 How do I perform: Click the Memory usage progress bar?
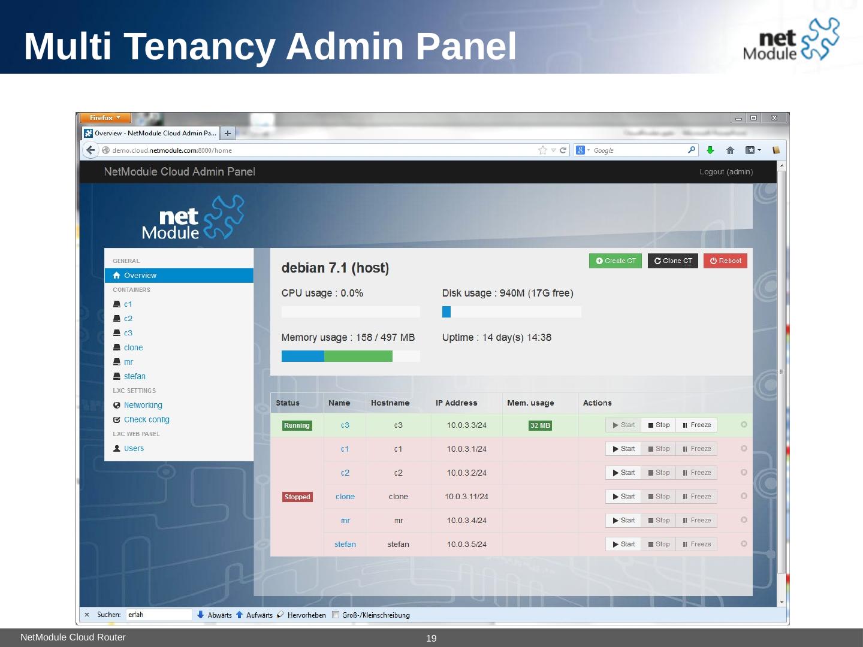(351, 356)
